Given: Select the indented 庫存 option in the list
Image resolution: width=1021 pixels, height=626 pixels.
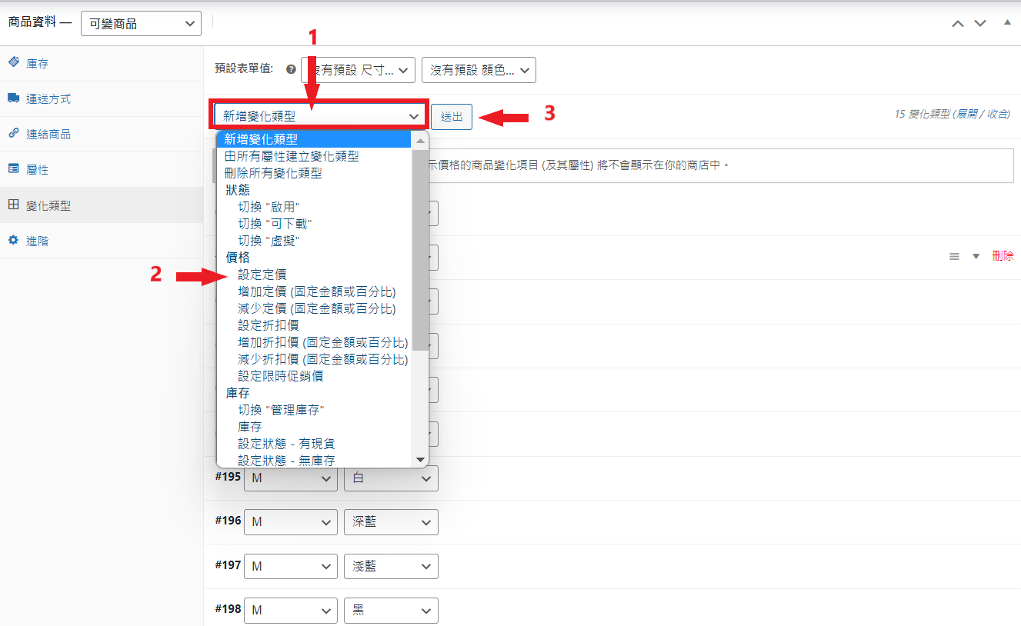Looking at the screenshot, I should point(314,427).
